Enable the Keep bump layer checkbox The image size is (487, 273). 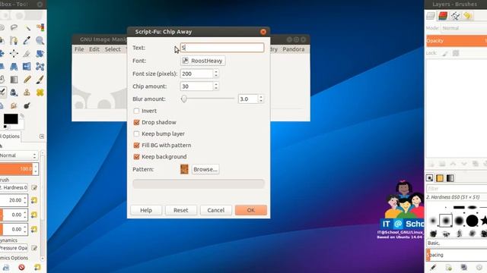[136, 133]
